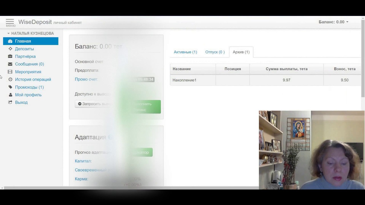Screen dimensions: 365x205
Task: Select the Архив (1) tab
Action: (241, 52)
